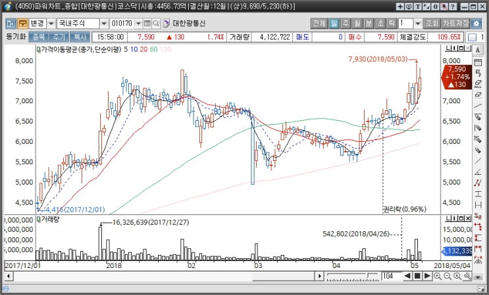Toggle 복사 sync button
Screen dimensions: 489x295
pyautogui.click(x=80, y=37)
